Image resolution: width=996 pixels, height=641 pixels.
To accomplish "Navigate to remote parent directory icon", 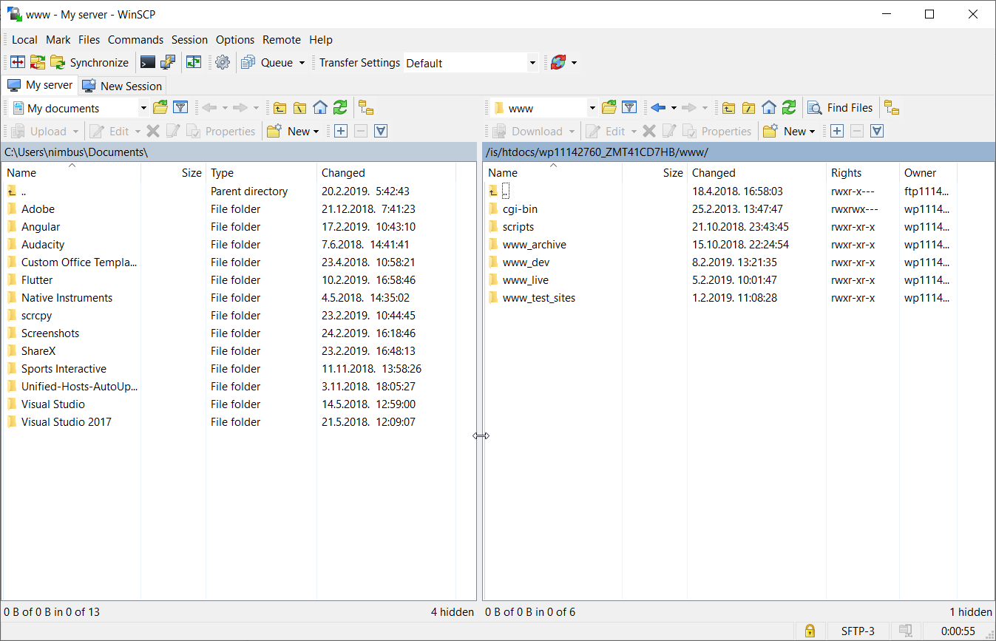I will pyautogui.click(x=728, y=108).
